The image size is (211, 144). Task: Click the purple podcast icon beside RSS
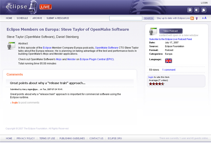click(x=197, y=18)
